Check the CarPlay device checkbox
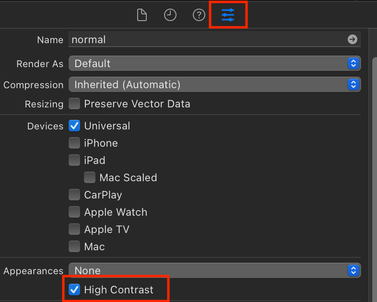 coord(74,195)
